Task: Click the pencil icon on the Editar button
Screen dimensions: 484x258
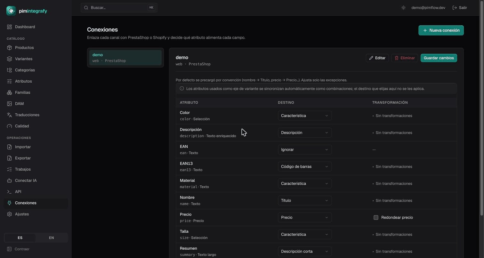Action: 371,58
